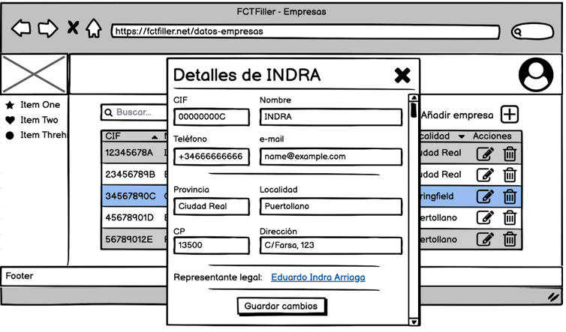This screenshot has height=332, width=566.
Task: Click the placeholder logo image
Action: click(34, 74)
